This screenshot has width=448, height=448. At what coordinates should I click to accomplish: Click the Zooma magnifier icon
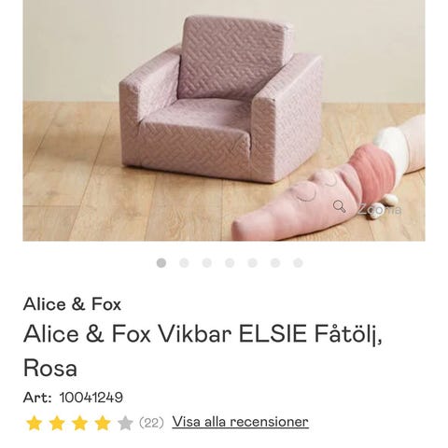339,206
